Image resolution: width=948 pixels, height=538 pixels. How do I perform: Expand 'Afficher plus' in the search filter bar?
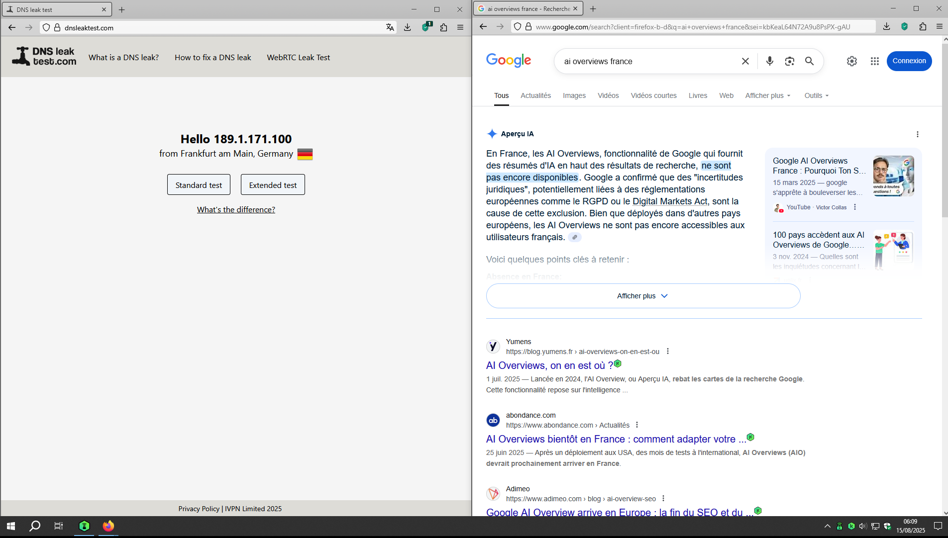[x=768, y=95]
